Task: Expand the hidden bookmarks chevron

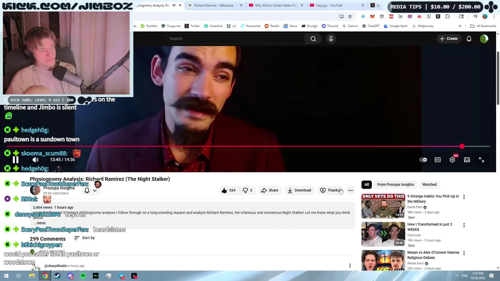Action: point(460,26)
